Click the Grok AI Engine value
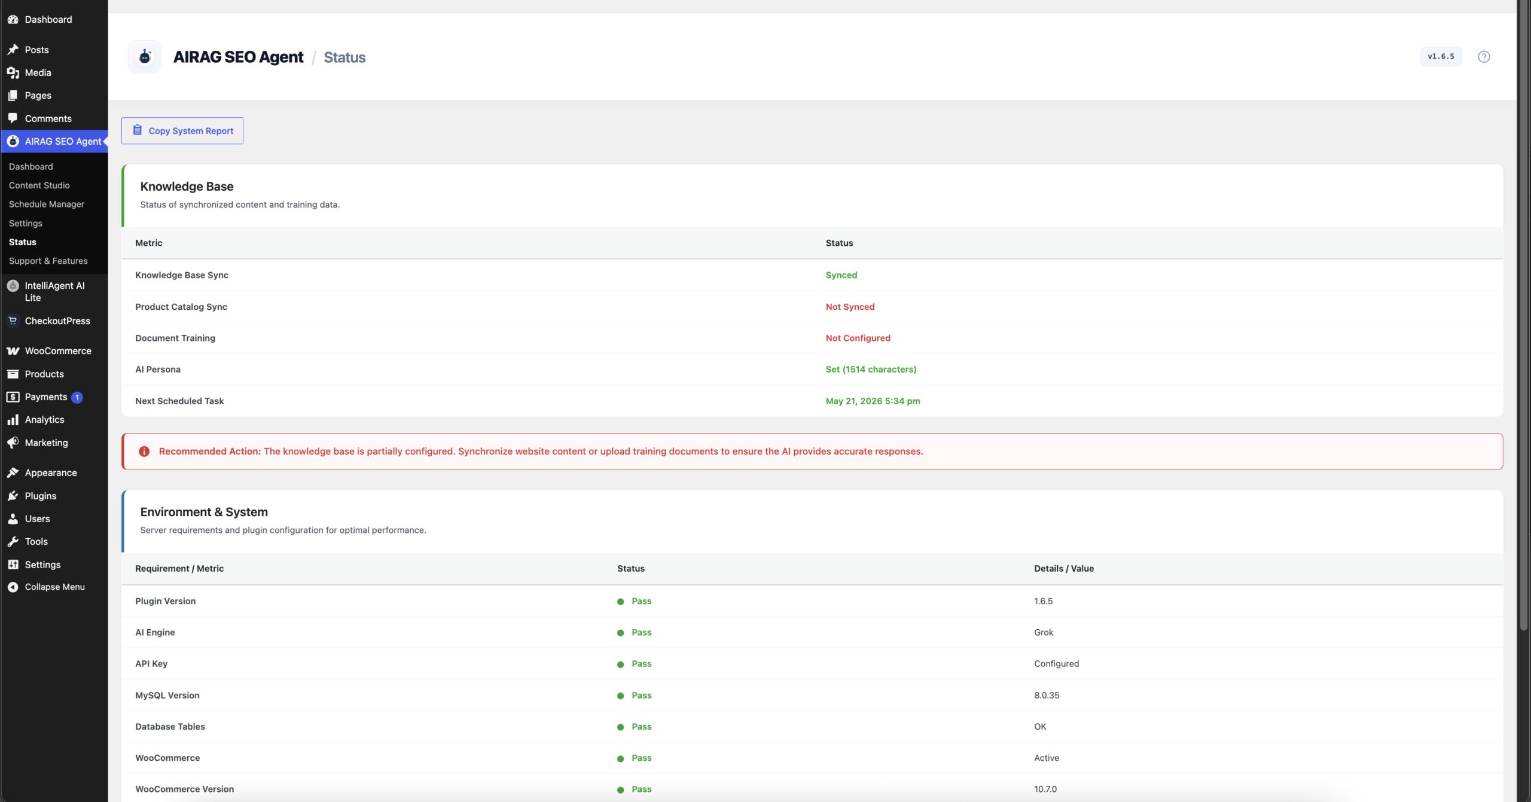Image resolution: width=1531 pixels, height=802 pixels. click(1044, 632)
